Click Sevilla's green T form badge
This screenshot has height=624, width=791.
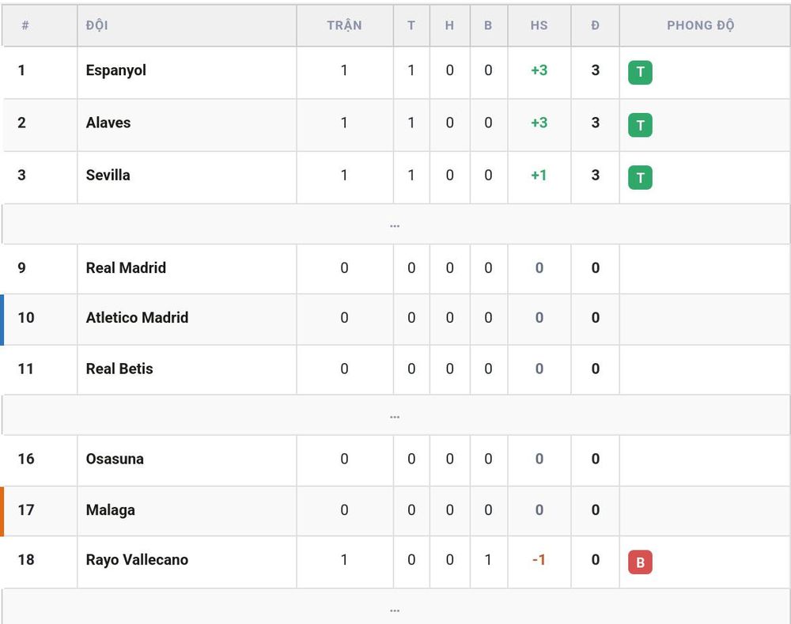640,177
